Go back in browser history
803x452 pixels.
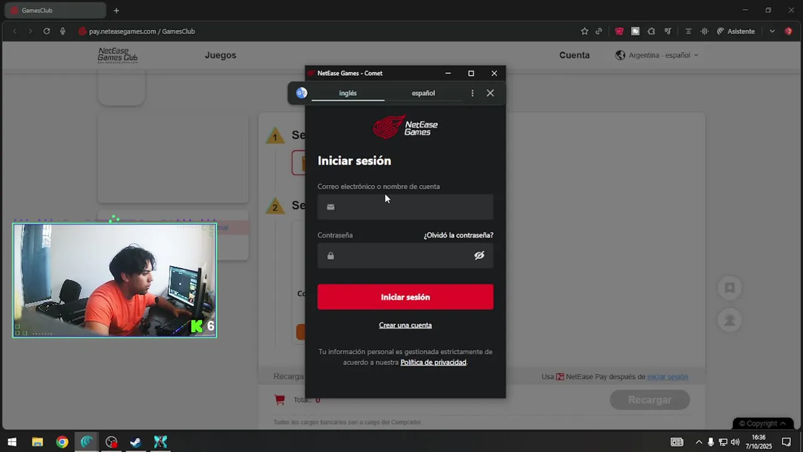[x=15, y=31]
